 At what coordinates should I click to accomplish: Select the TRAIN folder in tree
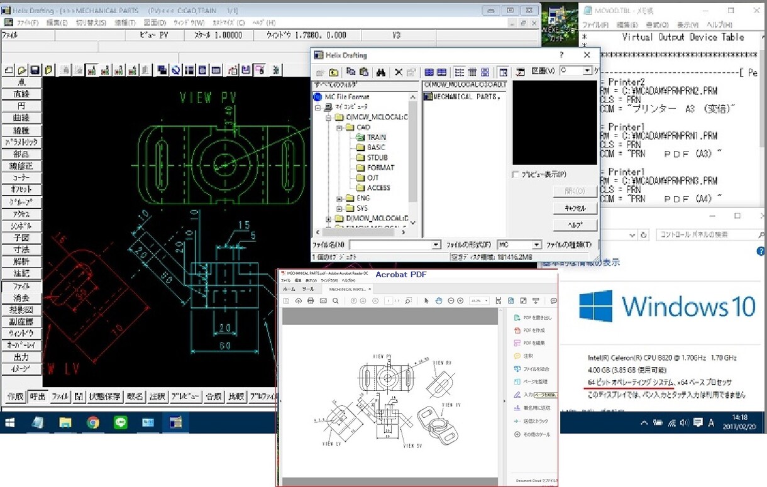pyautogui.click(x=376, y=138)
